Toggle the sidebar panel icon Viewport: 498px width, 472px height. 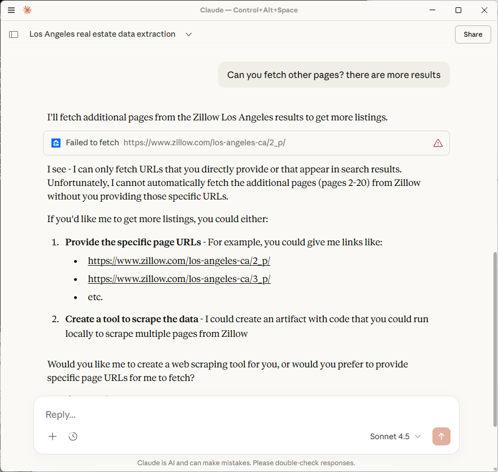(x=14, y=34)
